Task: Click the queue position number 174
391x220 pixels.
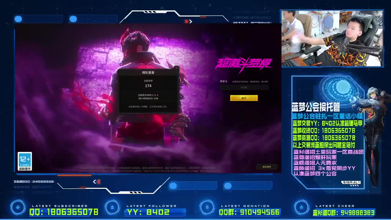Action: (148, 86)
